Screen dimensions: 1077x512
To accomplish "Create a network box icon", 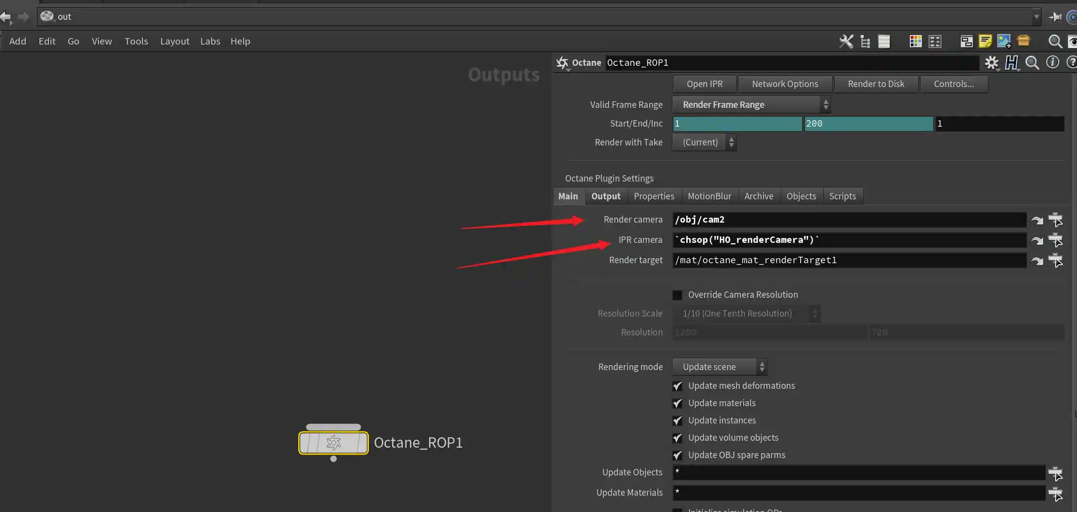I will click(966, 42).
